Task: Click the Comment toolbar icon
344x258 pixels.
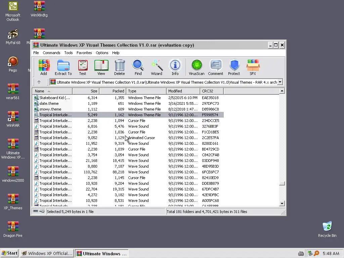Action: (216, 67)
